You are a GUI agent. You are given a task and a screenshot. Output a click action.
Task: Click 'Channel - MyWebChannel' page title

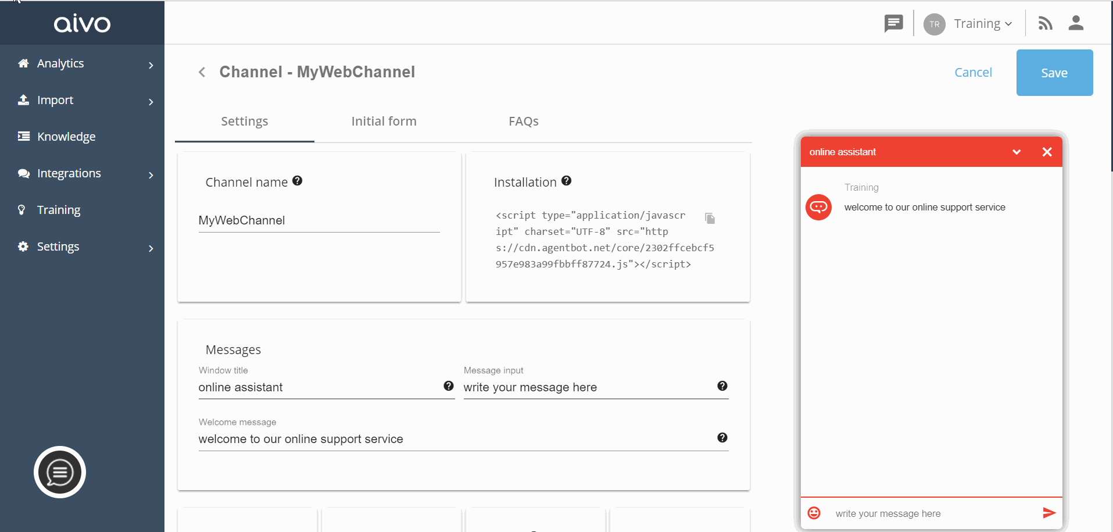(x=317, y=72)
